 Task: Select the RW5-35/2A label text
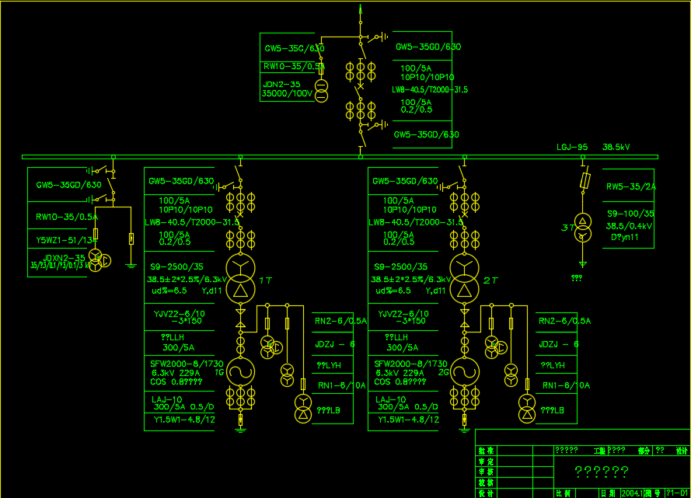pyautogui.click(x=631, y=186)
